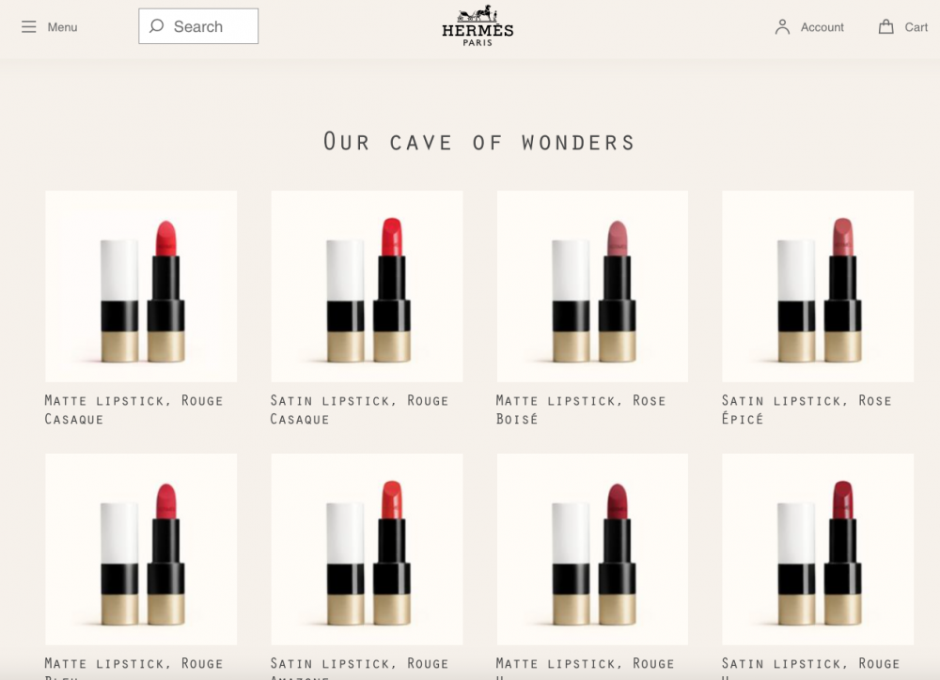Open second-row first matte lipstick image
940x680 pixels.
coord(141,549)
